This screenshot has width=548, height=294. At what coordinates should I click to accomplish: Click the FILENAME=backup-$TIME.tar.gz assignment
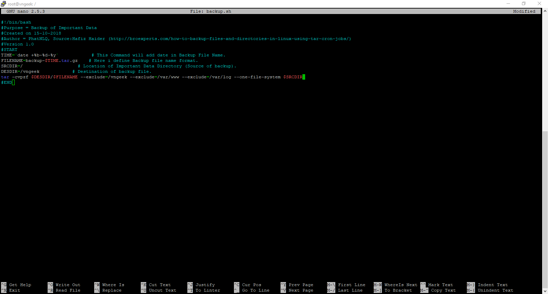(39, 61)
